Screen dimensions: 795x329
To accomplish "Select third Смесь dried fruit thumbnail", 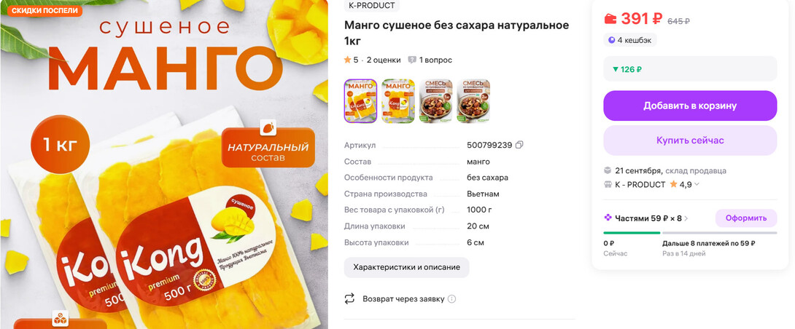I will click(435, 100).
